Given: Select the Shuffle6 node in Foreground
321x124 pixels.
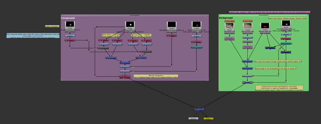Looking at the screenshot, I should (x=147, y=40).
